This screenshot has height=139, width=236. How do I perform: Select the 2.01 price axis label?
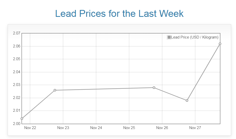tap(16, 111)
